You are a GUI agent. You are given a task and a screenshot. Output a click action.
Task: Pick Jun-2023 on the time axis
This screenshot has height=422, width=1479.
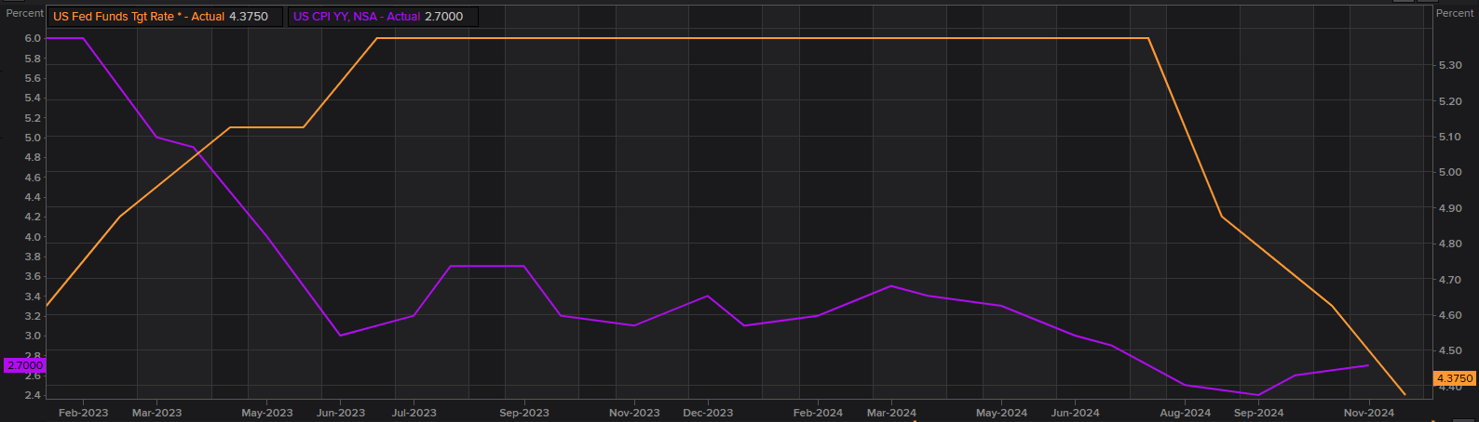pyautogui.click(x=341, y=413)
